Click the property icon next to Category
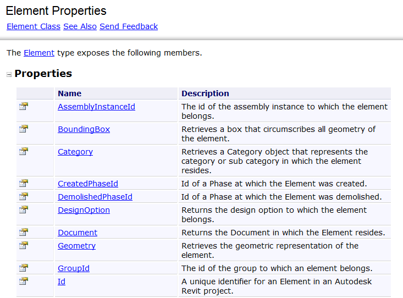The image size is (403, 298). click(x=24, y=151)
